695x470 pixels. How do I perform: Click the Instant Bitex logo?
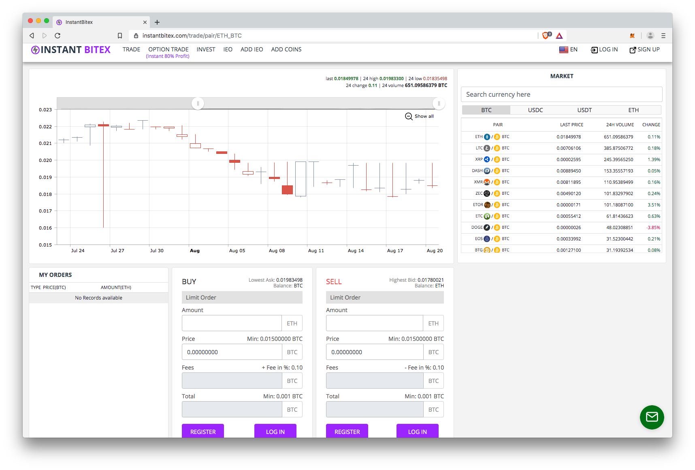point(70,50)
